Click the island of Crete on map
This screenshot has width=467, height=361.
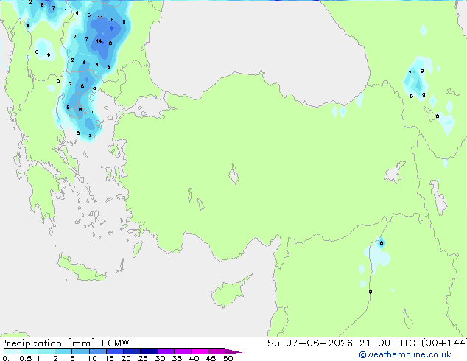[x=81, y=270]
